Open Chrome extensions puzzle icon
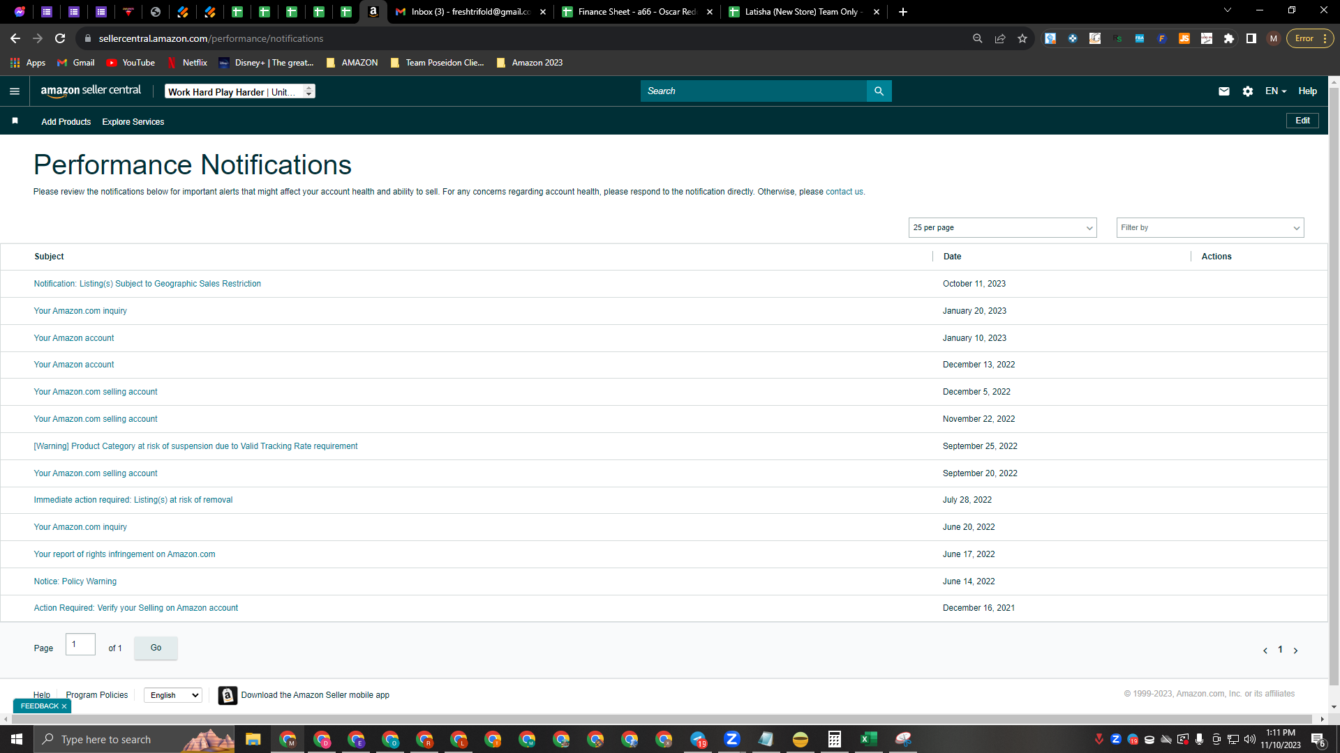Image resolution: width=1340 pixels, height=753 pixels. click(x=1229, y=38)
